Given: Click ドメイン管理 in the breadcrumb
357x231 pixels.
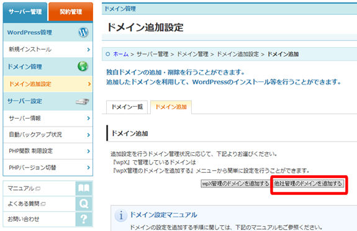Looking at the screenshot, I should point(192,54).
